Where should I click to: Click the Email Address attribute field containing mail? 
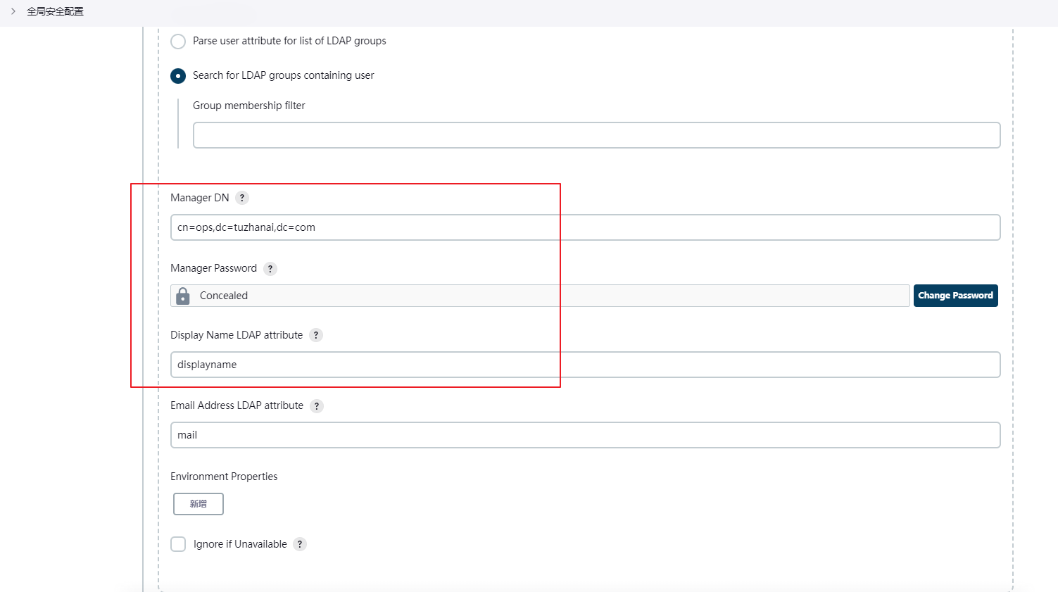pyautogui.click(x=585, y=435)
